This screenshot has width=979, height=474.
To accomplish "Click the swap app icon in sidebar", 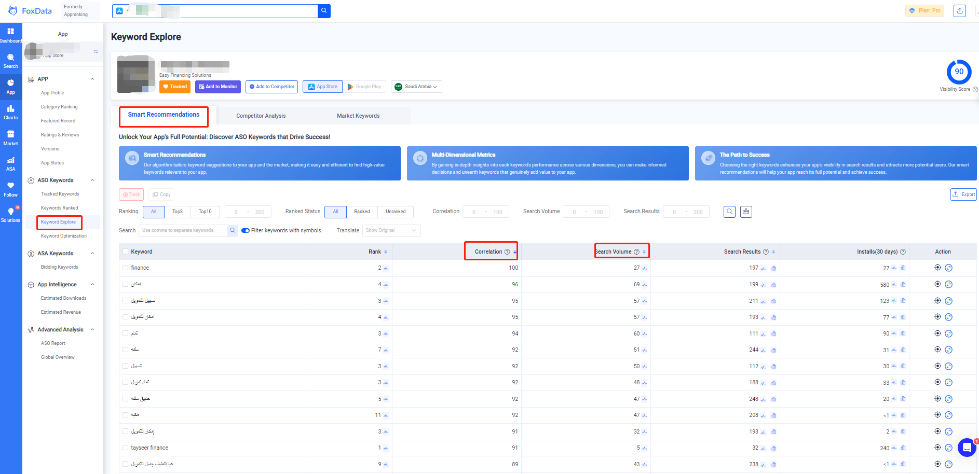I will point(96,51).
